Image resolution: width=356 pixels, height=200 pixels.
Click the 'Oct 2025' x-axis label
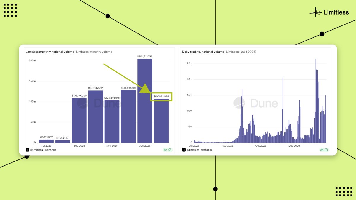tap(261, 146)
